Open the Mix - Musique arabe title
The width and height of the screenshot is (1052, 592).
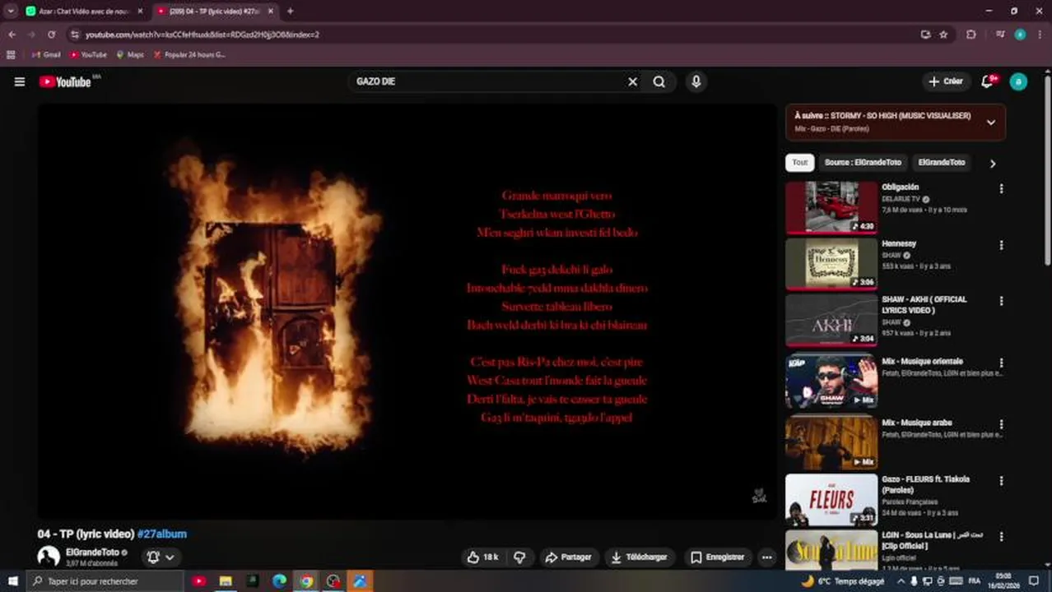click(x=917, y=423)
